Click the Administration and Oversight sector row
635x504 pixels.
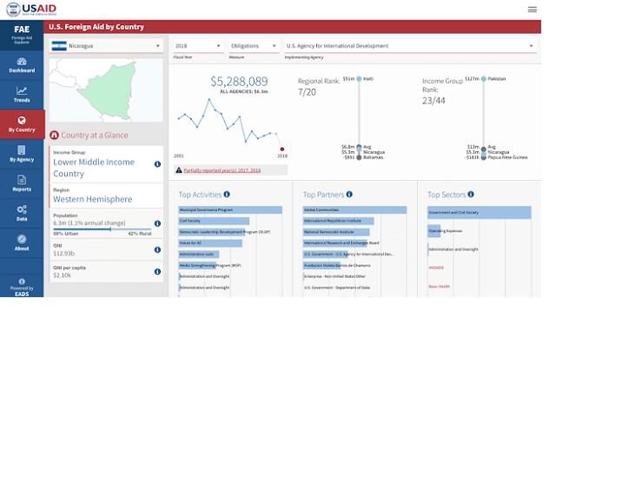[453, 249]
